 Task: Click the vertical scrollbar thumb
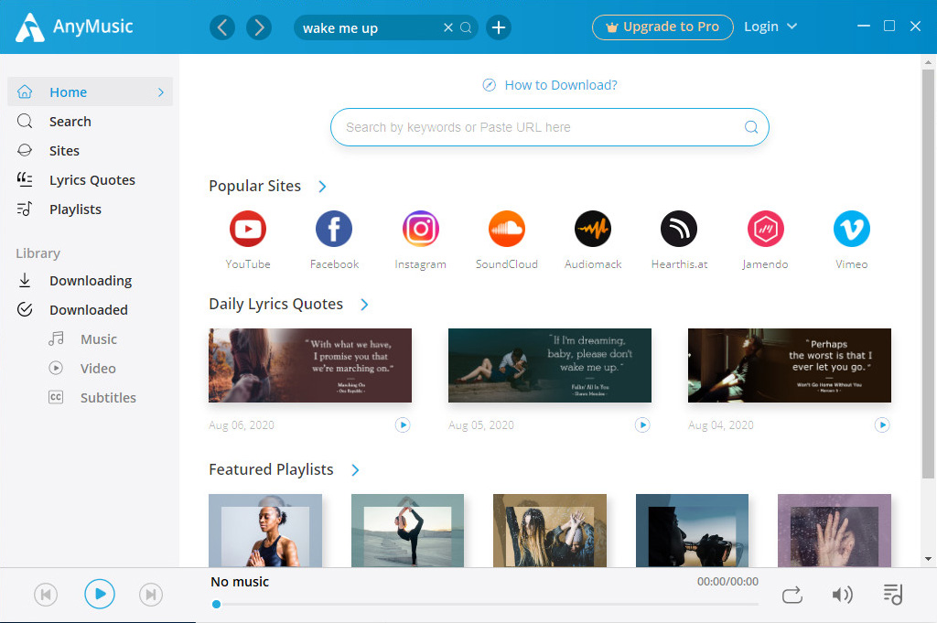(928, 273)
